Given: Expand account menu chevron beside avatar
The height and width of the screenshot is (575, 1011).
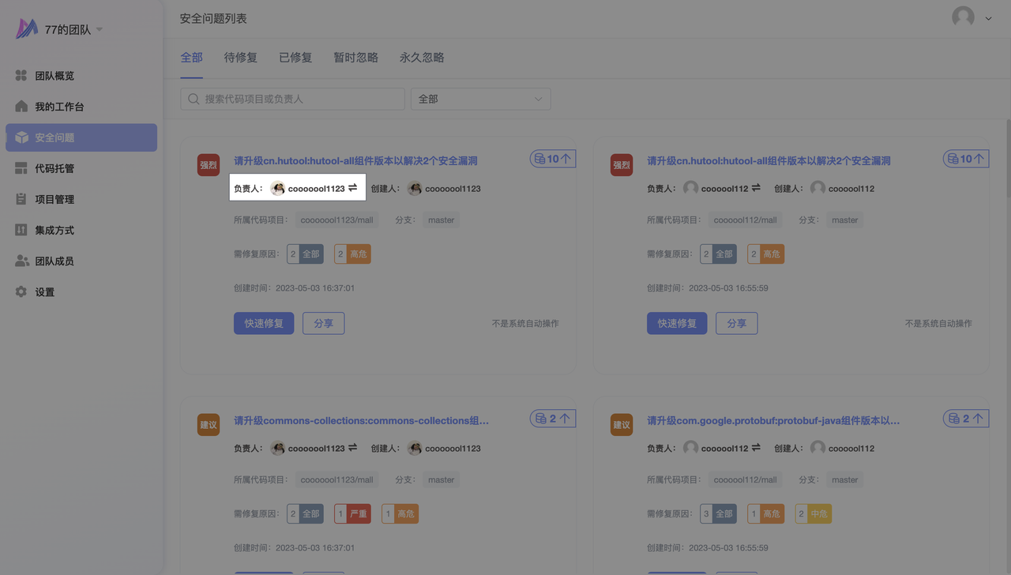Looking at the screenshot, I should (988, 18).
